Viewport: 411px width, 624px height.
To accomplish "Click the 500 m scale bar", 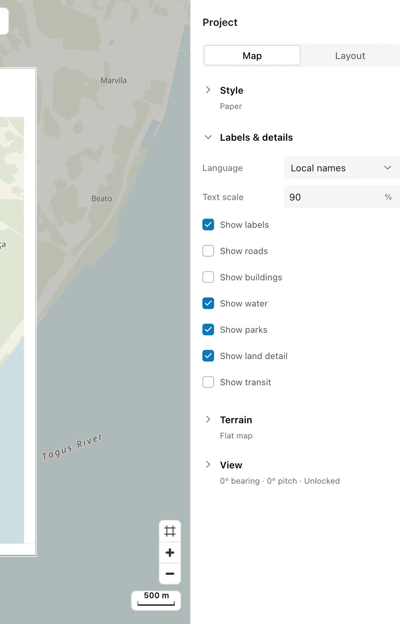I will pyautogui.click(x=156, y=600).
